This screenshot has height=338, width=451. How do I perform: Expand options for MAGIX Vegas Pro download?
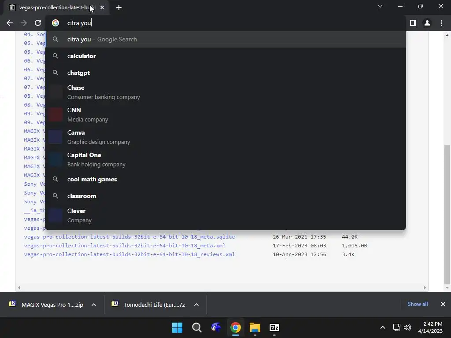(94, 305)
